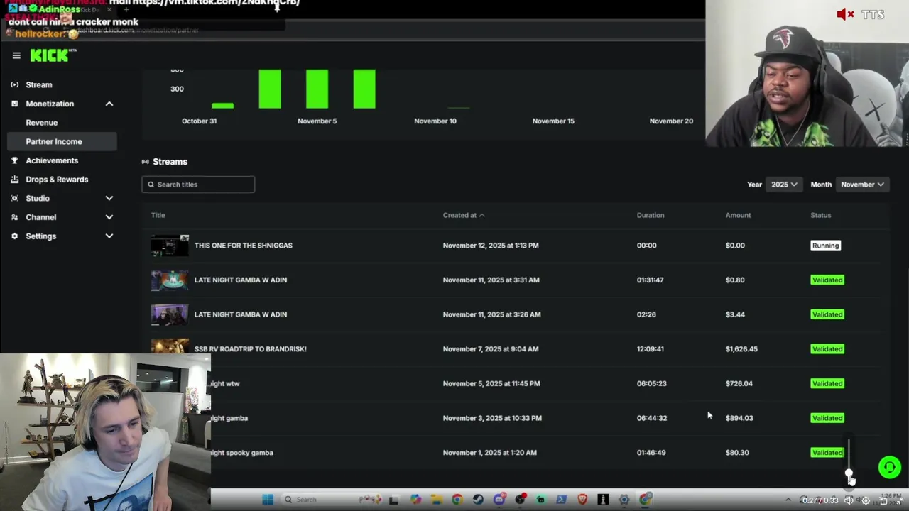Click the $894.03 amount cell
This screenshot has width=909, height=511.
coord(739,418)
